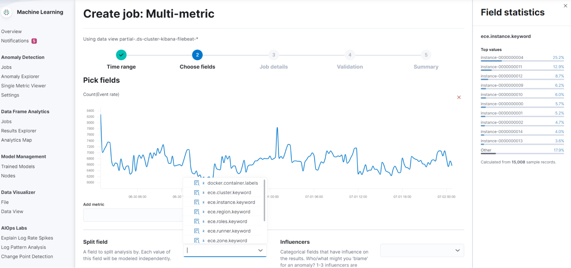The image size is (571, 268).
Task: Close the Field statistics flyout
Action: click(565, 6)
